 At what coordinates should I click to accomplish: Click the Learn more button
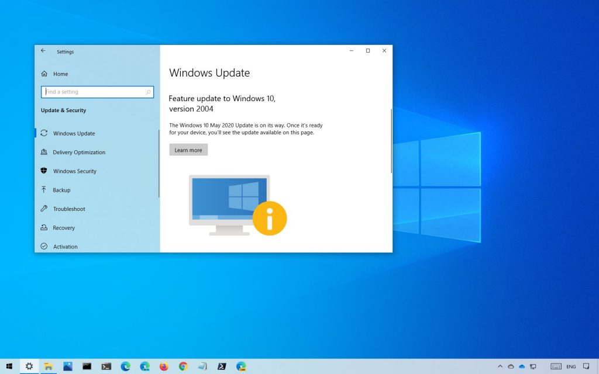pos(188,150)
